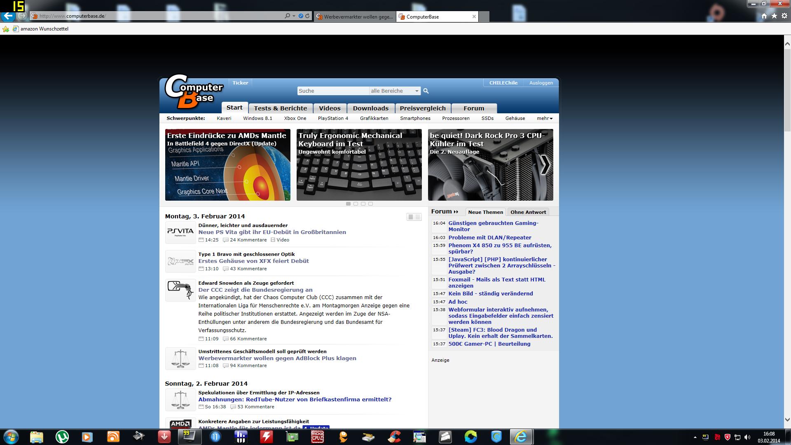This screenshot has width=791, height=445.
Task: Refresh the page with reload icon
Action: tap(307, 16)
